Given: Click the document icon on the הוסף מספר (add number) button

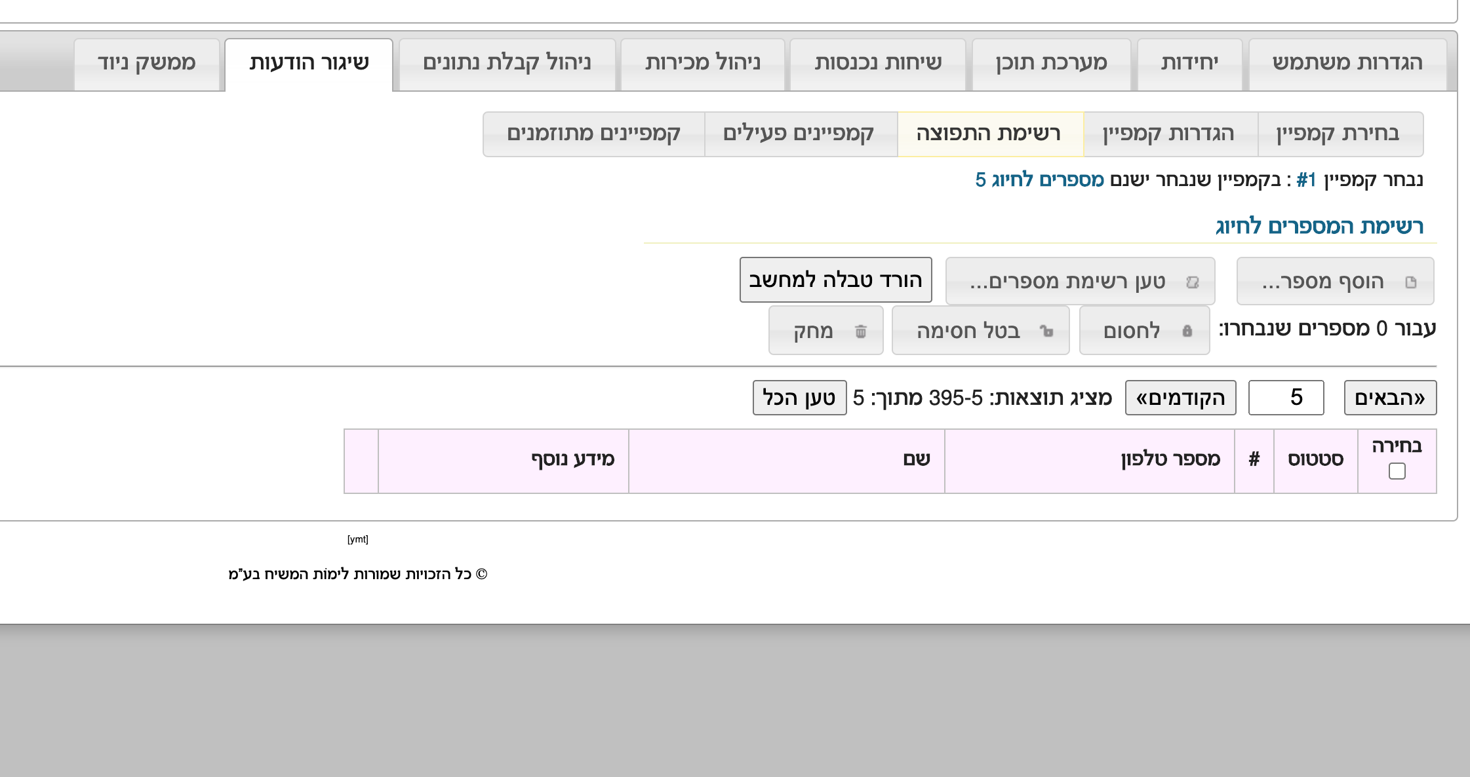Looking at the screenshot, I should click(1411, 282).
